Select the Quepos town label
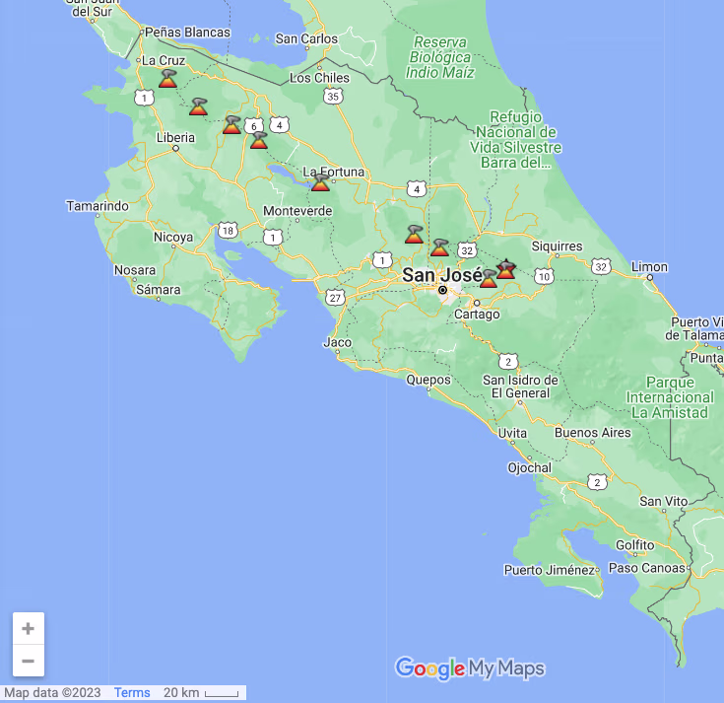Viewport: 724px width, 703px height. tap(428, 380)
